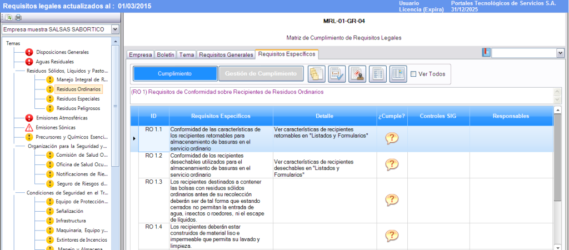Click question mark status icon for RO 1.3
569x250 pixels.
pyautogui.click(x=392, y=199)
